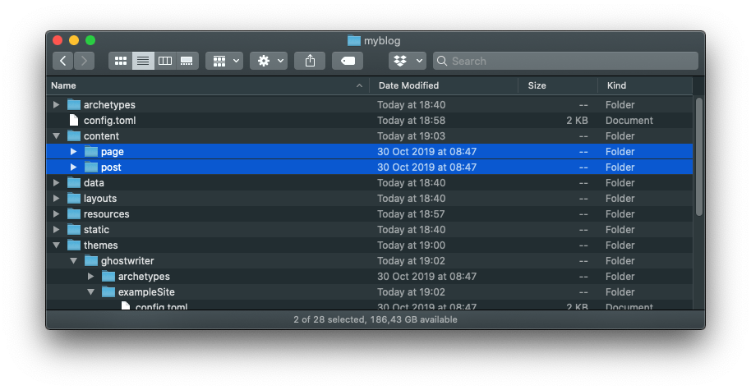Screen dimensions: 751x390
Task: Expand the archetypes folder at top
Action: click(56, 105)
